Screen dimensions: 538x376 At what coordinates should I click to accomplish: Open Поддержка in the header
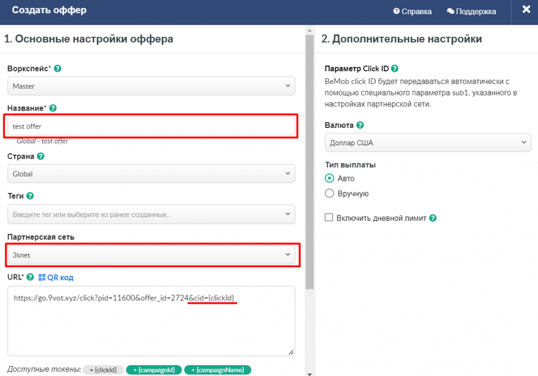[x=471, y=12]
